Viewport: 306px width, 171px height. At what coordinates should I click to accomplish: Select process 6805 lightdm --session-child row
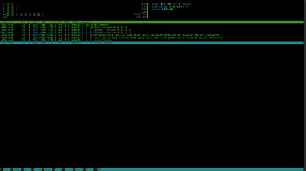[x=152, y=27]
